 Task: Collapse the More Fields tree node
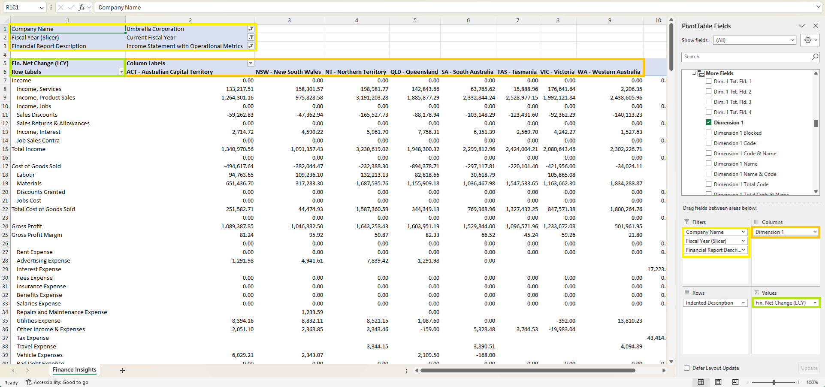click(x=694, y=73)
